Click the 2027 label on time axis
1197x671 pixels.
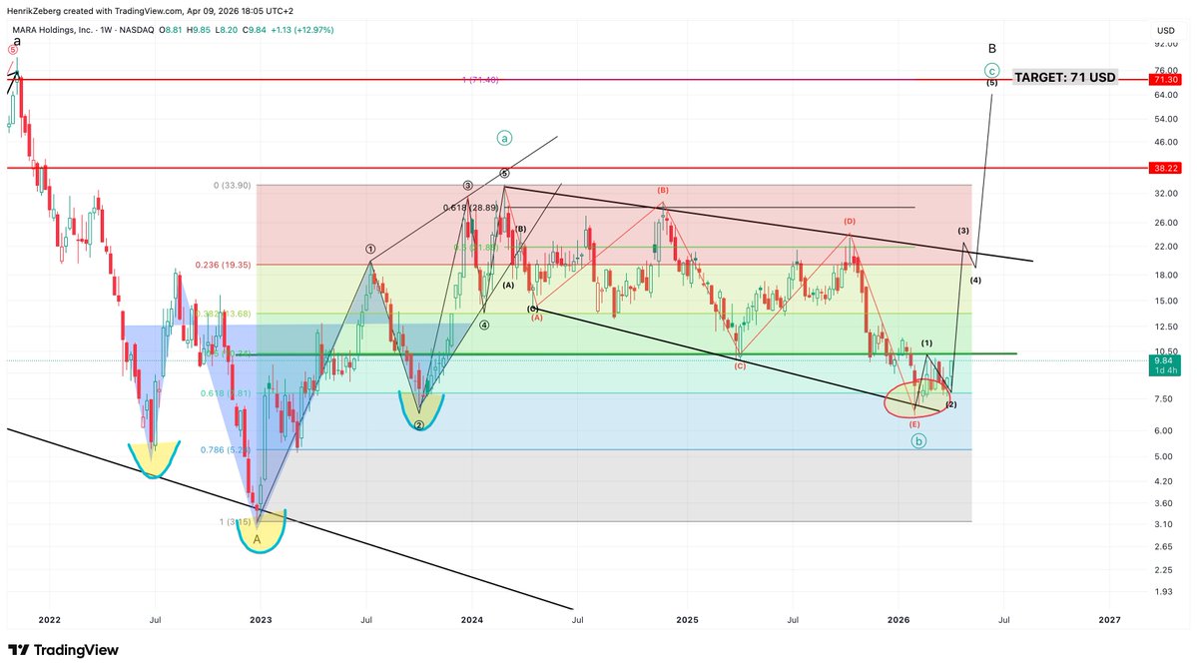1109,620
